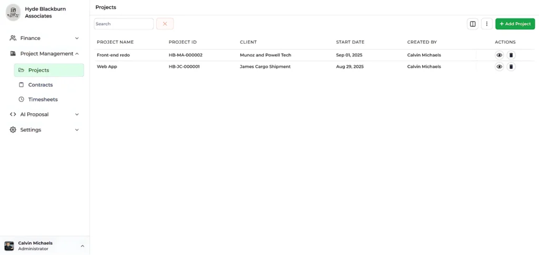
Task: Click the eye icon for Front-end redo
Action: (x=499, y=55)
